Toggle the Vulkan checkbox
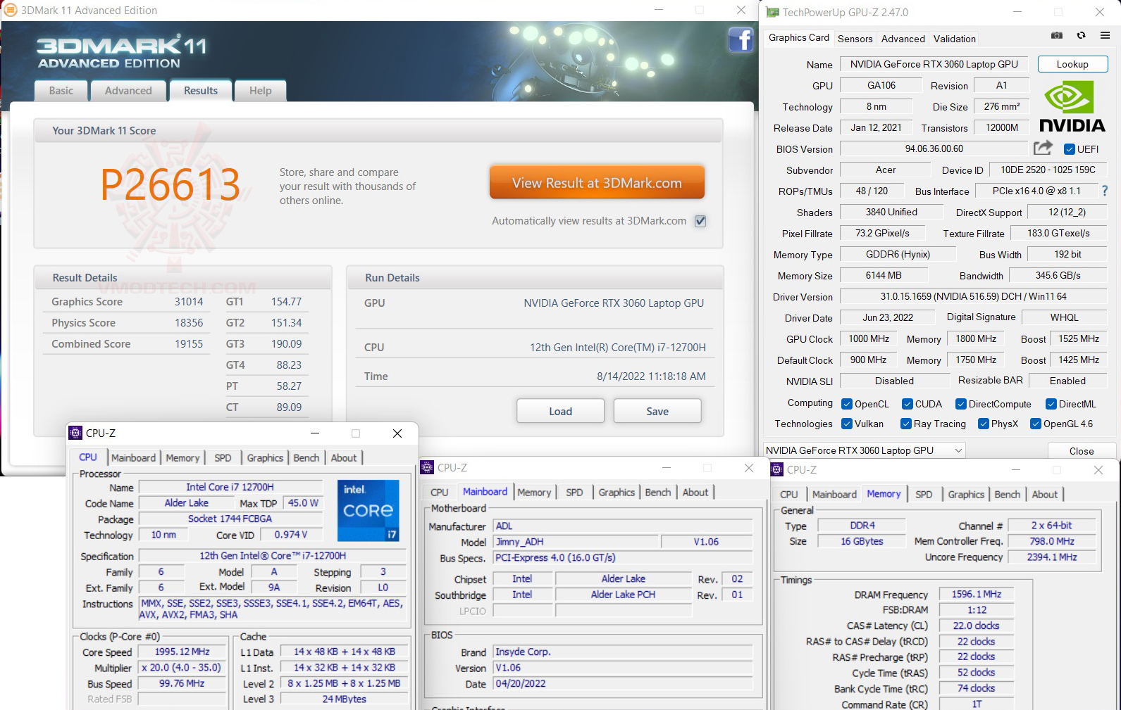The height and width of the screenshot is (710, 1121). click(847, 424)
